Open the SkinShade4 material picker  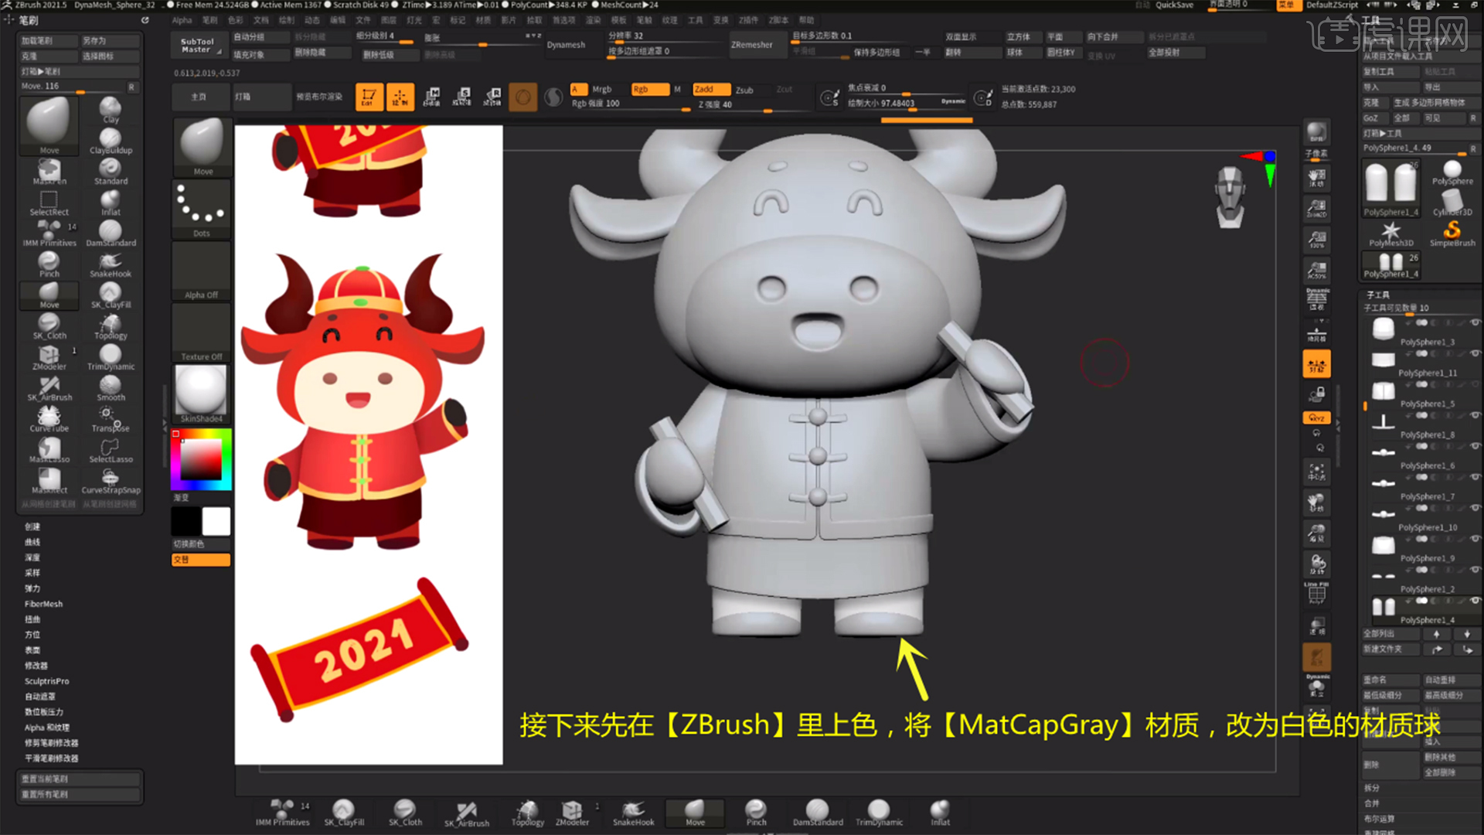tap(200, 393)
